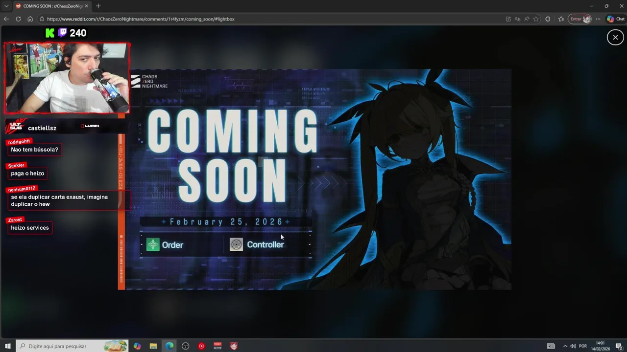Viewport: 627px width, 352px height.
Task: Open File Explorer from the taskbar
Action: click(x=153, y=346)
